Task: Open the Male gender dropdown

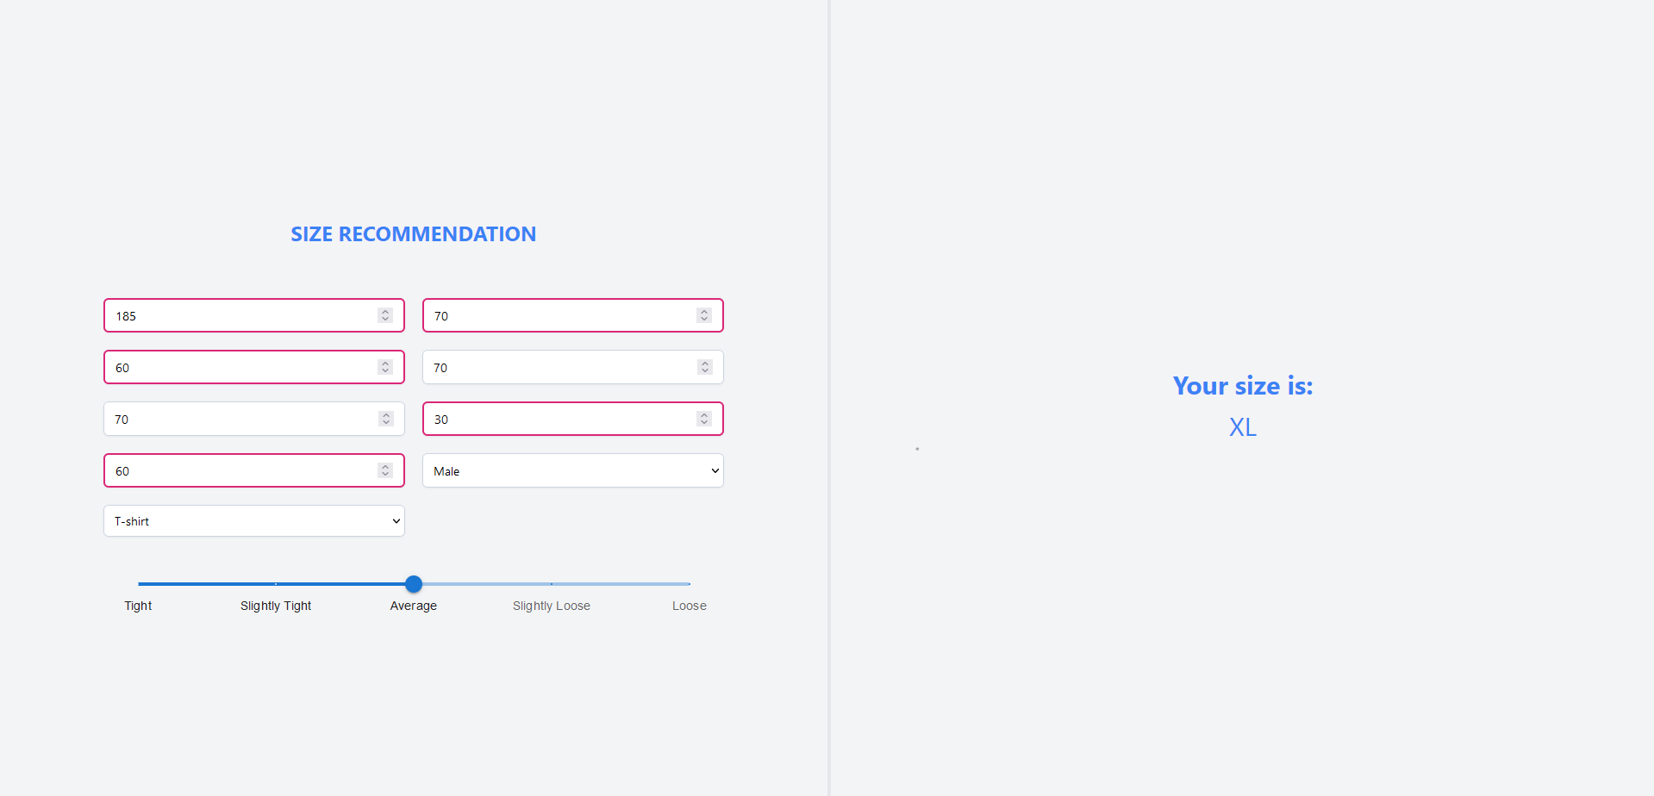Action: pyautogui.click(x=572, y=470)
